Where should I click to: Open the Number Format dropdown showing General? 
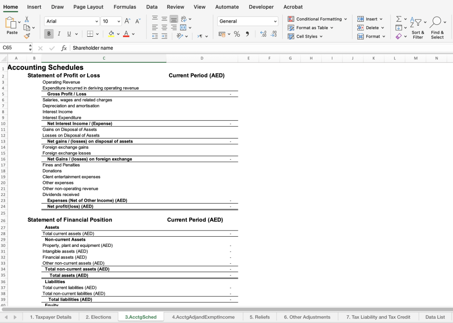point(247,21)
